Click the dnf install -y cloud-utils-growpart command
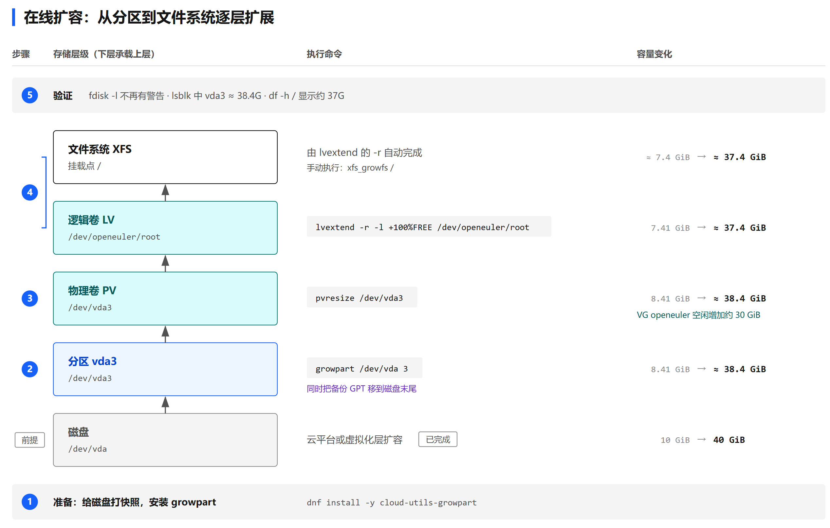The image size is (830, 528). (392, 502)
